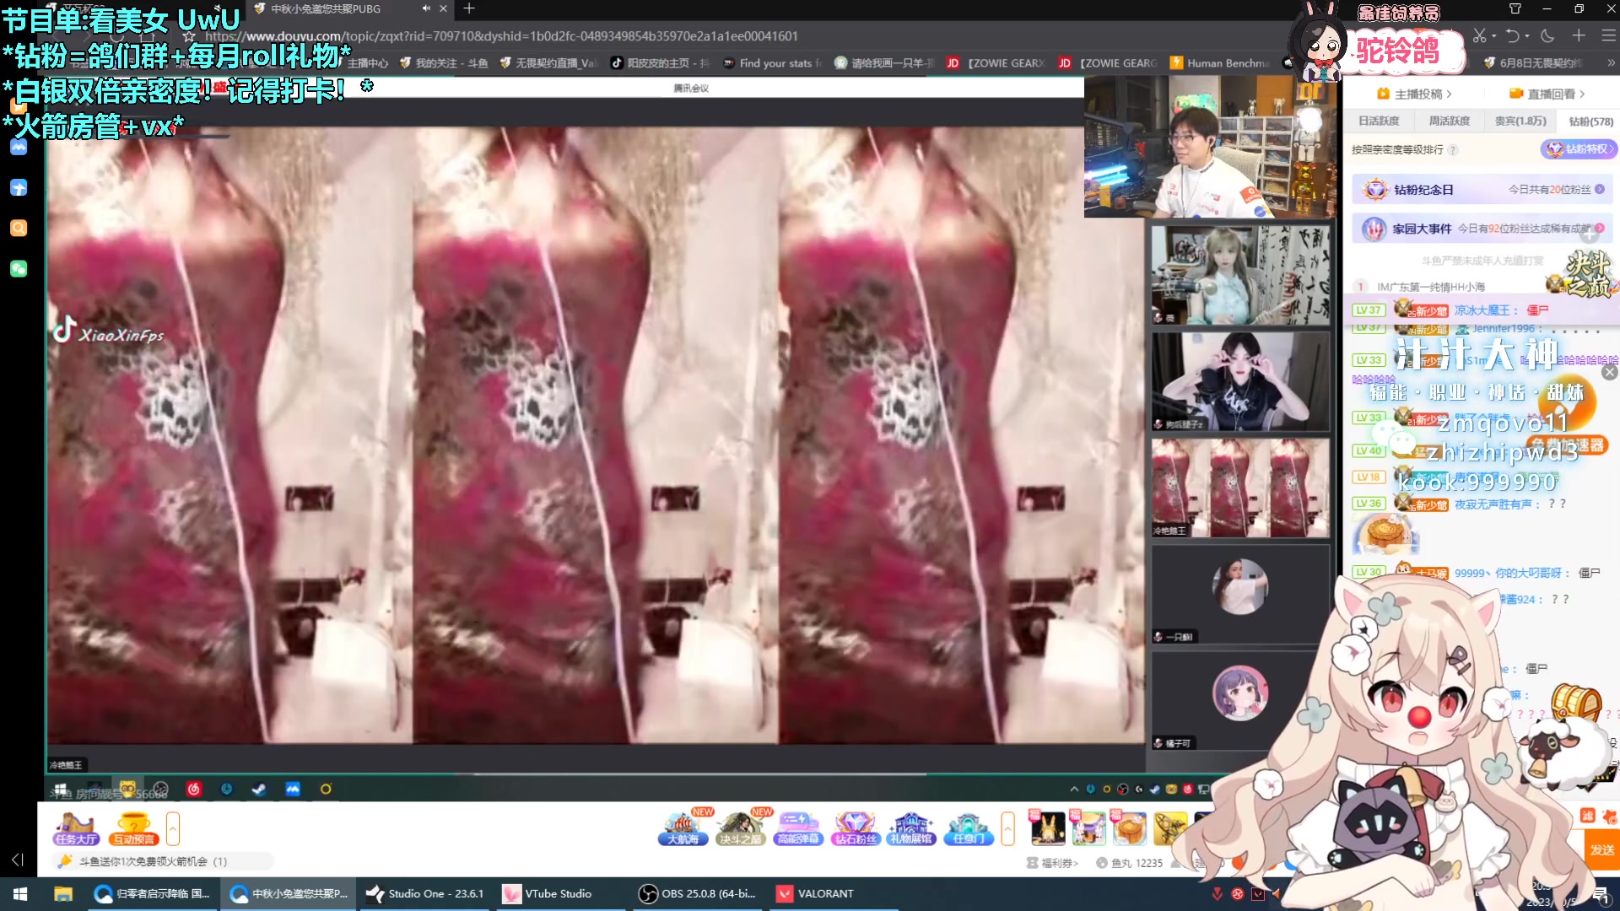The width and height of the screenshot is (1620, 911).
Task: Show more bookmarks with double chevron
Action: [1610, 63]
